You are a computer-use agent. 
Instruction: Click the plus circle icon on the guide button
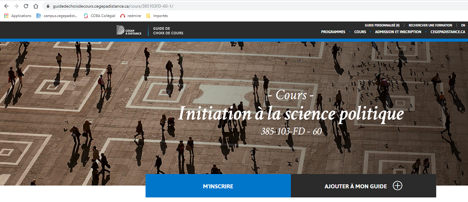(x=397, y=186)
